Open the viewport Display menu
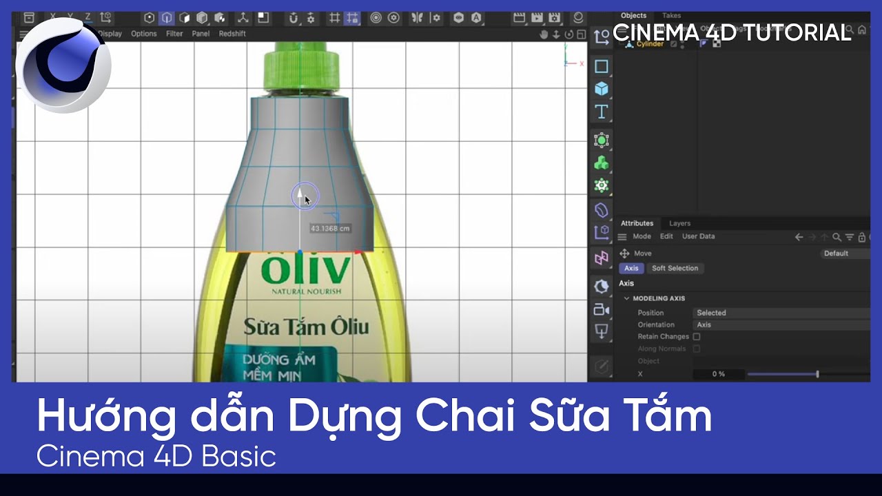Viewport: 882px width, 496px height. (x=110, y=33)
